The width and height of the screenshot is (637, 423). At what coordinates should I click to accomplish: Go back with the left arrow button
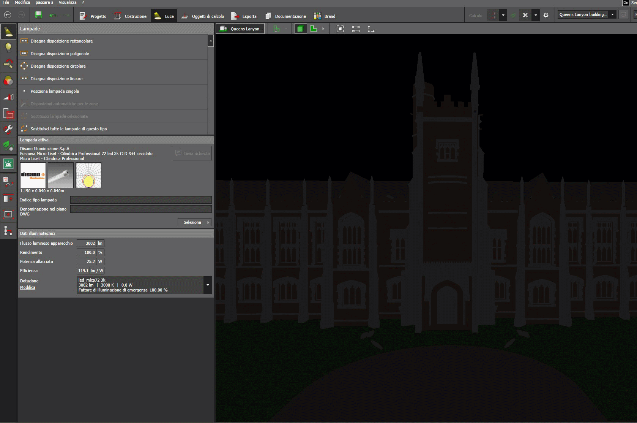(8, 15)
